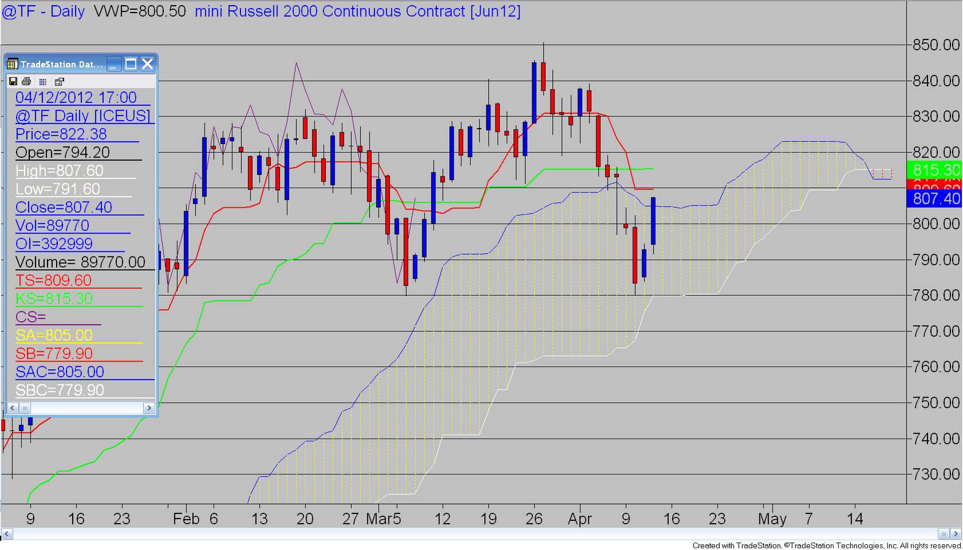Click the blue 807.40 price axis marker
Viewport: 963px width, 550px height.
tap(935, 199)
